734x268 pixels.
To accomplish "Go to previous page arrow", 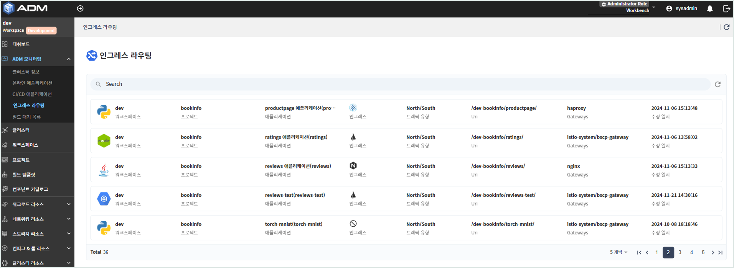I will click(647, 252).
